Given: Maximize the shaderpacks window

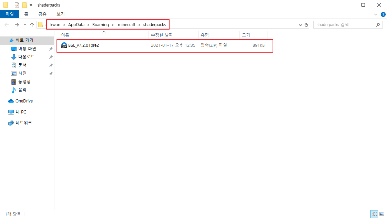Looking at the screenshot, I should (x=363, y=5).
